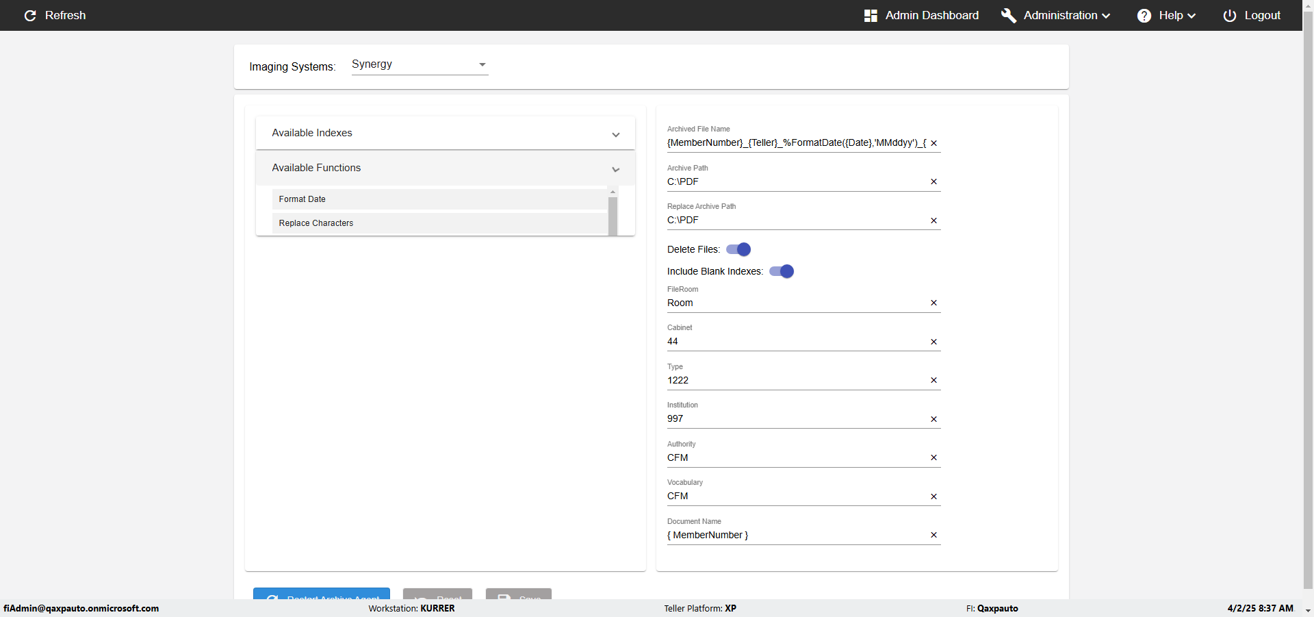Screen dimensions: 1314x617
Task: Toggle the Include Blank Indexes switch
Action: 782,271
